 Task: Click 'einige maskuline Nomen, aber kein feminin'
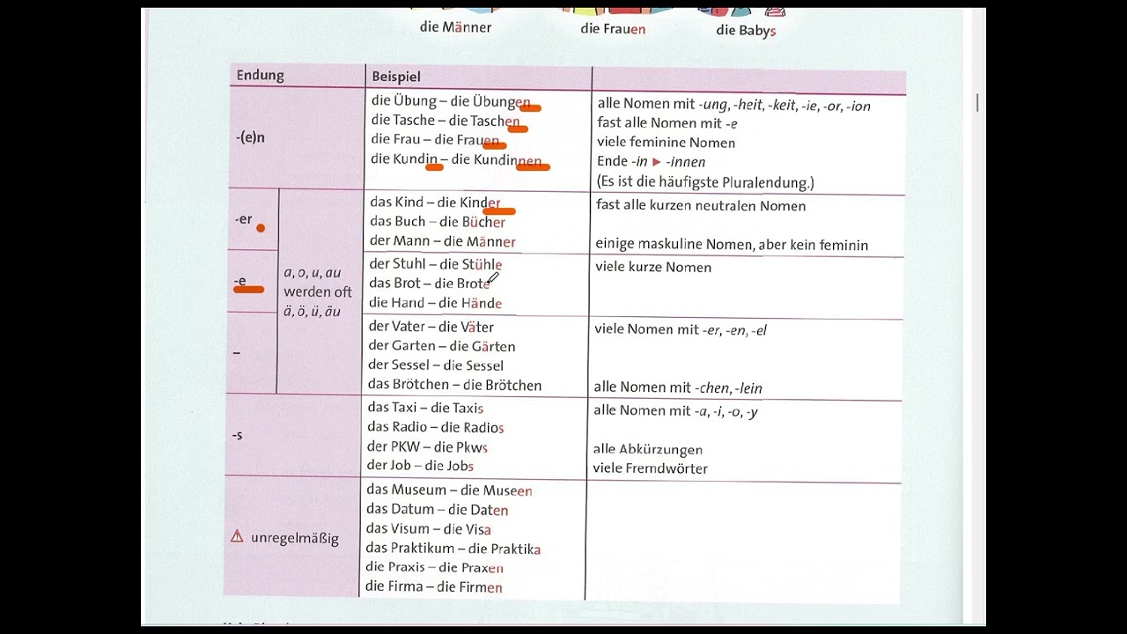coord(732,245)
